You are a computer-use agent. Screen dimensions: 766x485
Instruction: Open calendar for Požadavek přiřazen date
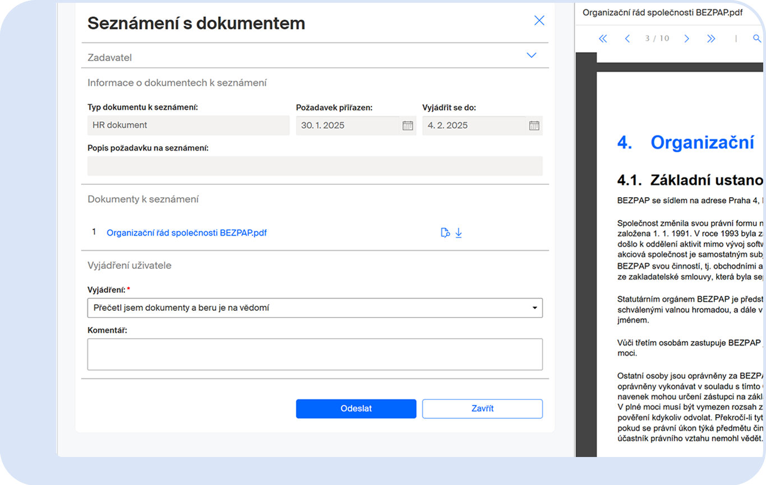coord(408,125)
